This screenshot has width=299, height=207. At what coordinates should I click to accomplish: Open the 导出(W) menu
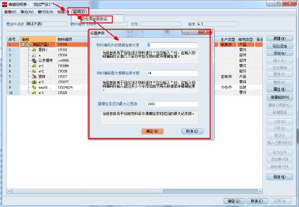pos(27,12)
